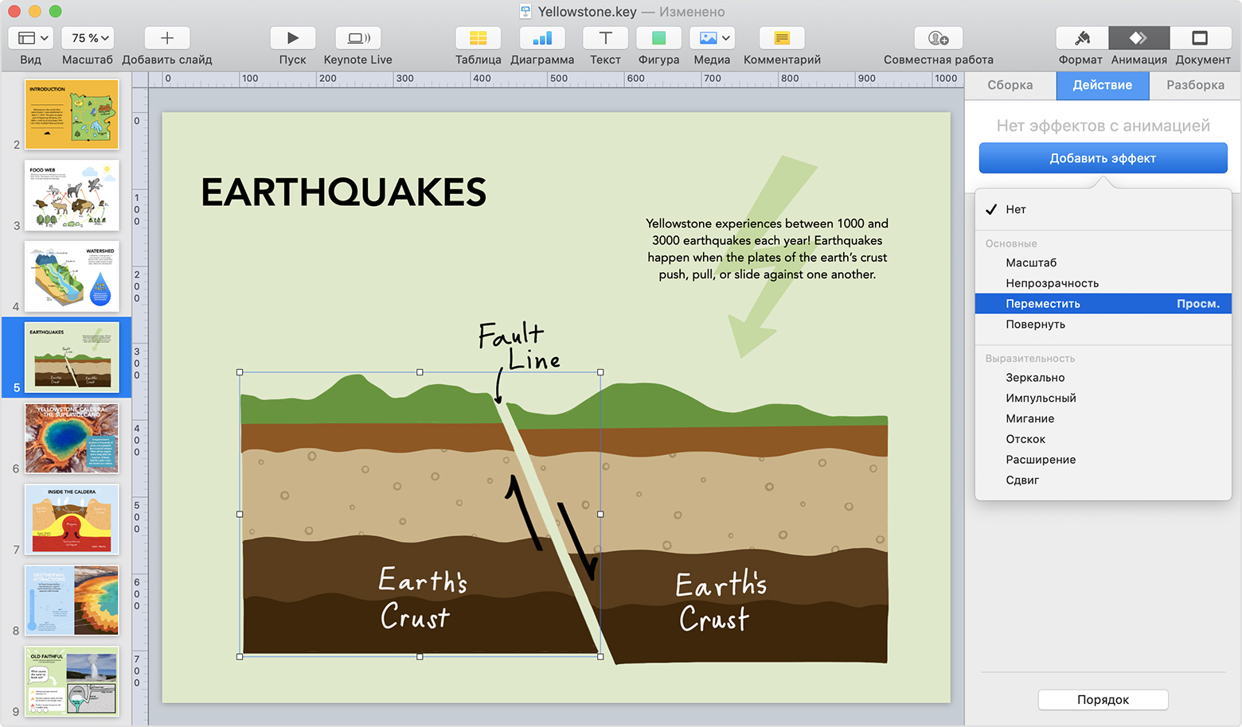The width and height of the screenshot is (1242, 727).
Task: Expand the 75 % zoom dropdown
Action: click(88, 38)
